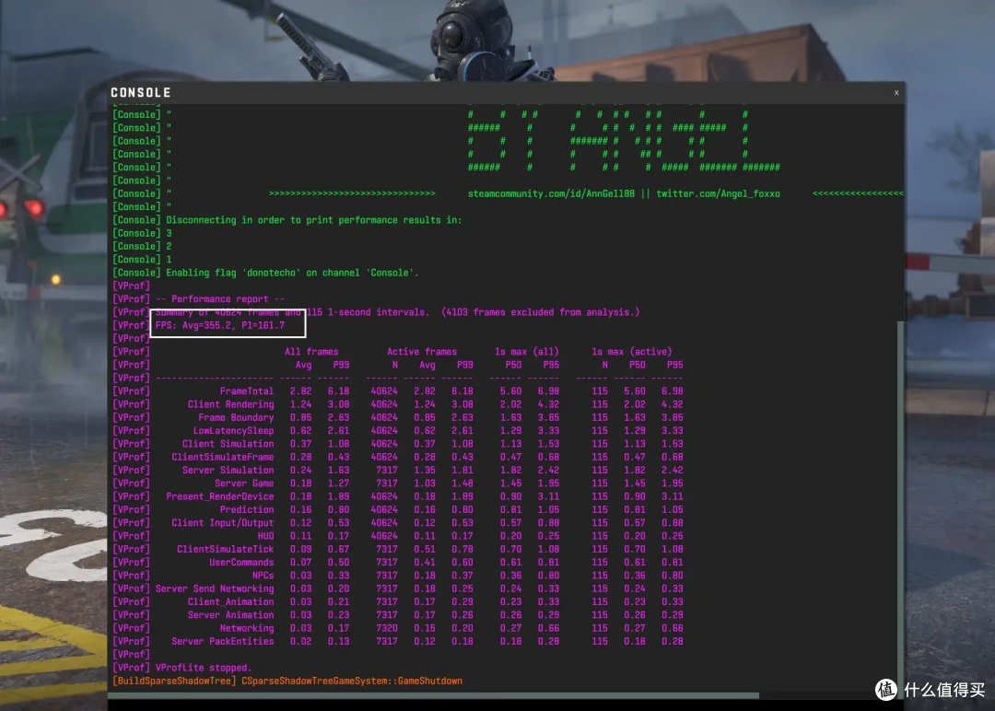995x711 pixels.
Task: Click the steamcommunity.com/id/AnnGell88 text
Action: [551, 193]
